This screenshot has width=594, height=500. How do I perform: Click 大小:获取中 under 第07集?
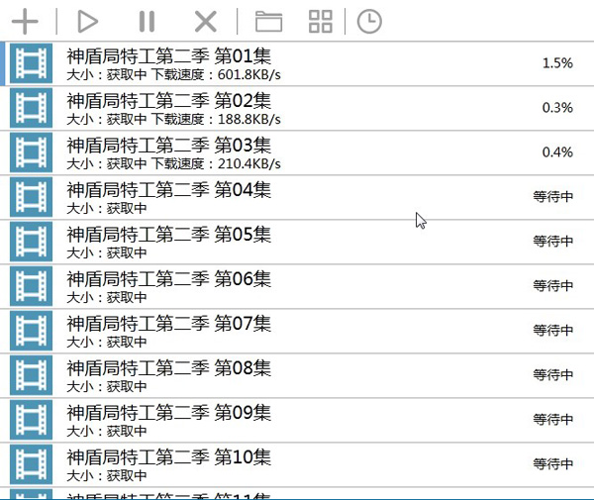click(x=107, y=342)
